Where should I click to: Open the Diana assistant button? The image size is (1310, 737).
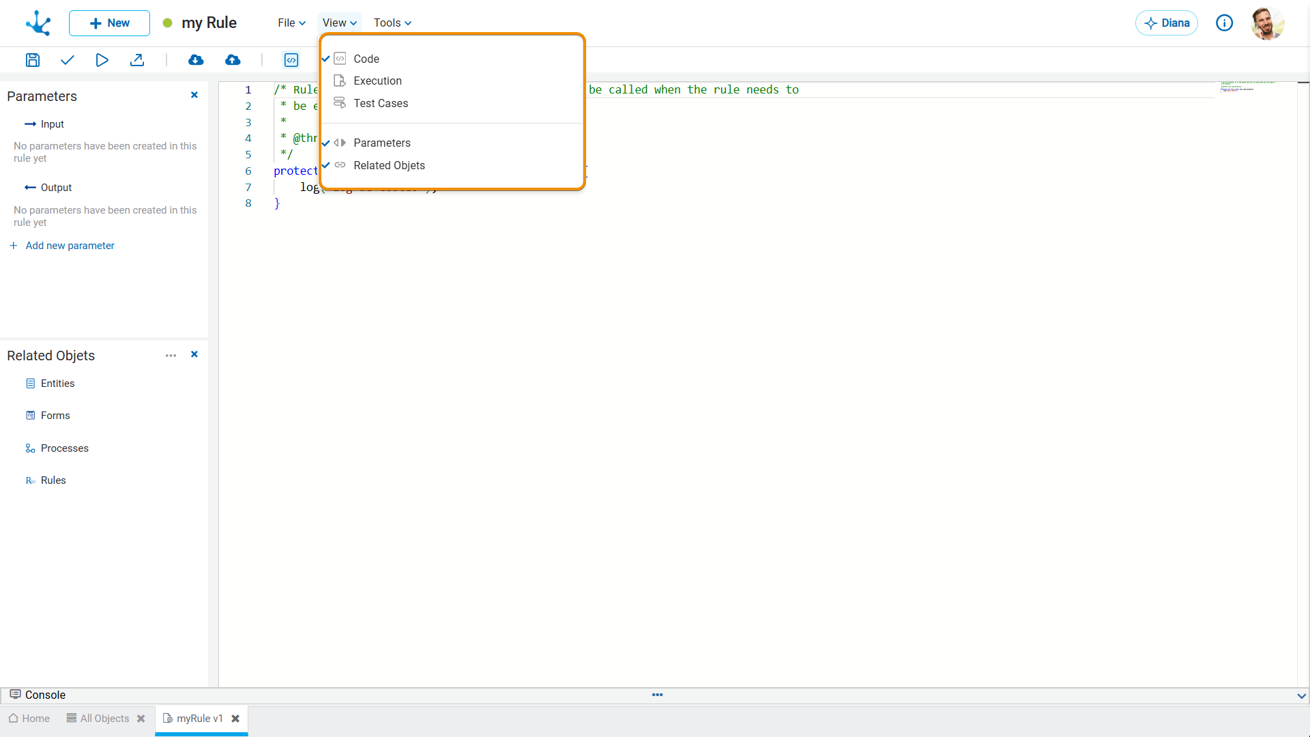pos(1166,23)
